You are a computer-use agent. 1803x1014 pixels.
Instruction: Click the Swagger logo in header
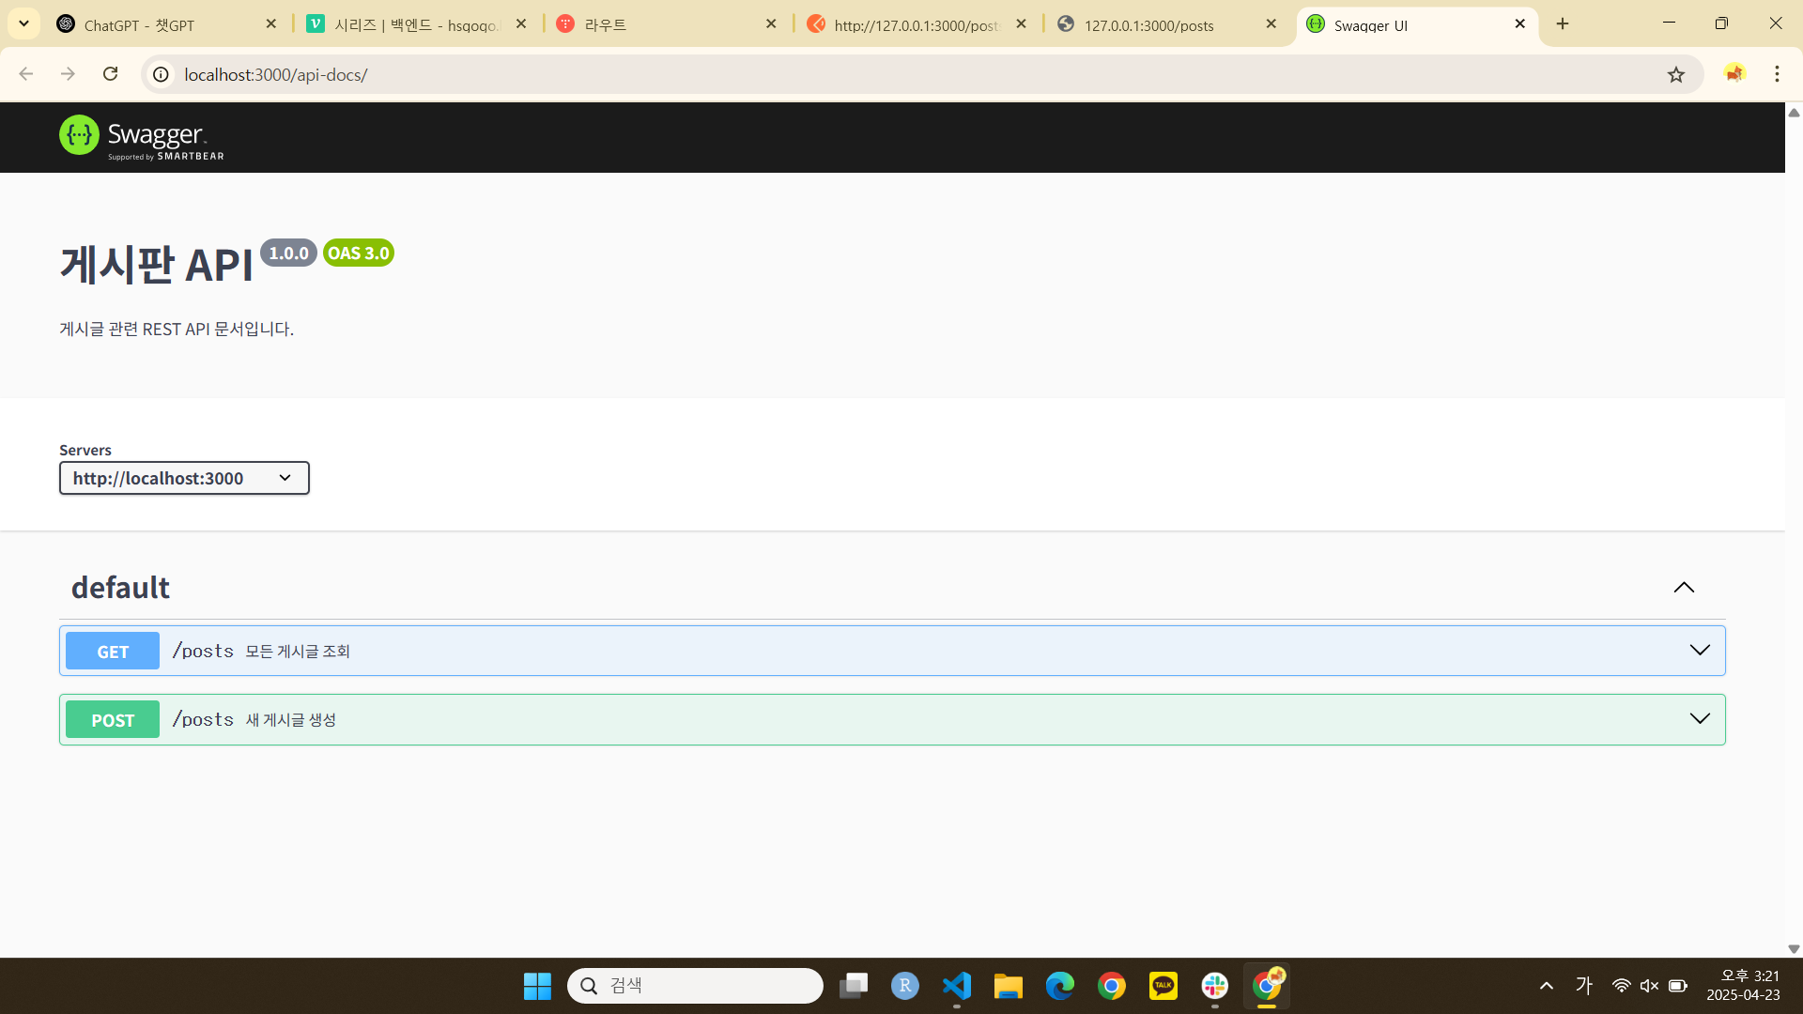[x=141, y=137]
